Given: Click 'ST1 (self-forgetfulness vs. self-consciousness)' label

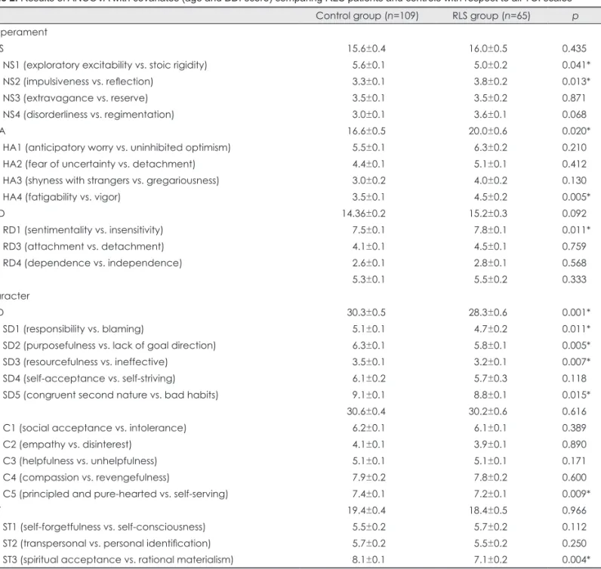Looking at the screenshot, I should coord(104,527).
